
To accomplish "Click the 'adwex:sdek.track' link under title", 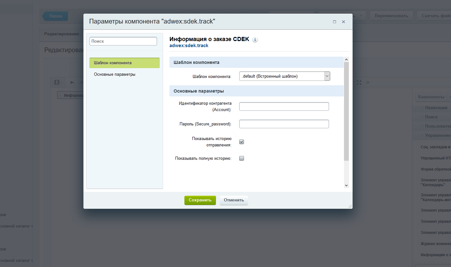I will coord(189,46).
